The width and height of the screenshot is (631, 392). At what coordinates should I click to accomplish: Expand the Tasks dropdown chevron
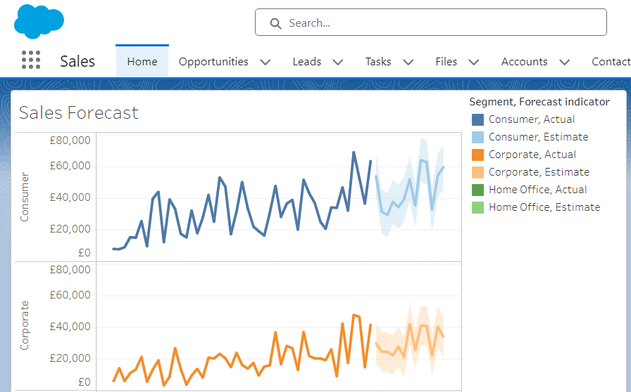tap(408, 62)
